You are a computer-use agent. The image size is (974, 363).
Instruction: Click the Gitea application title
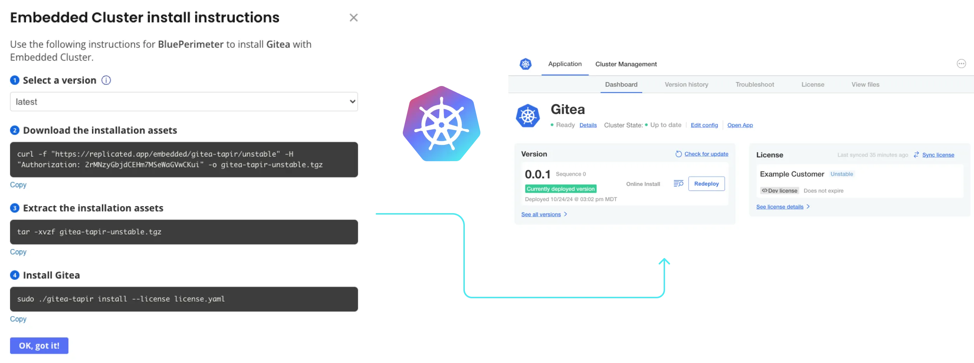coord(567,109)
